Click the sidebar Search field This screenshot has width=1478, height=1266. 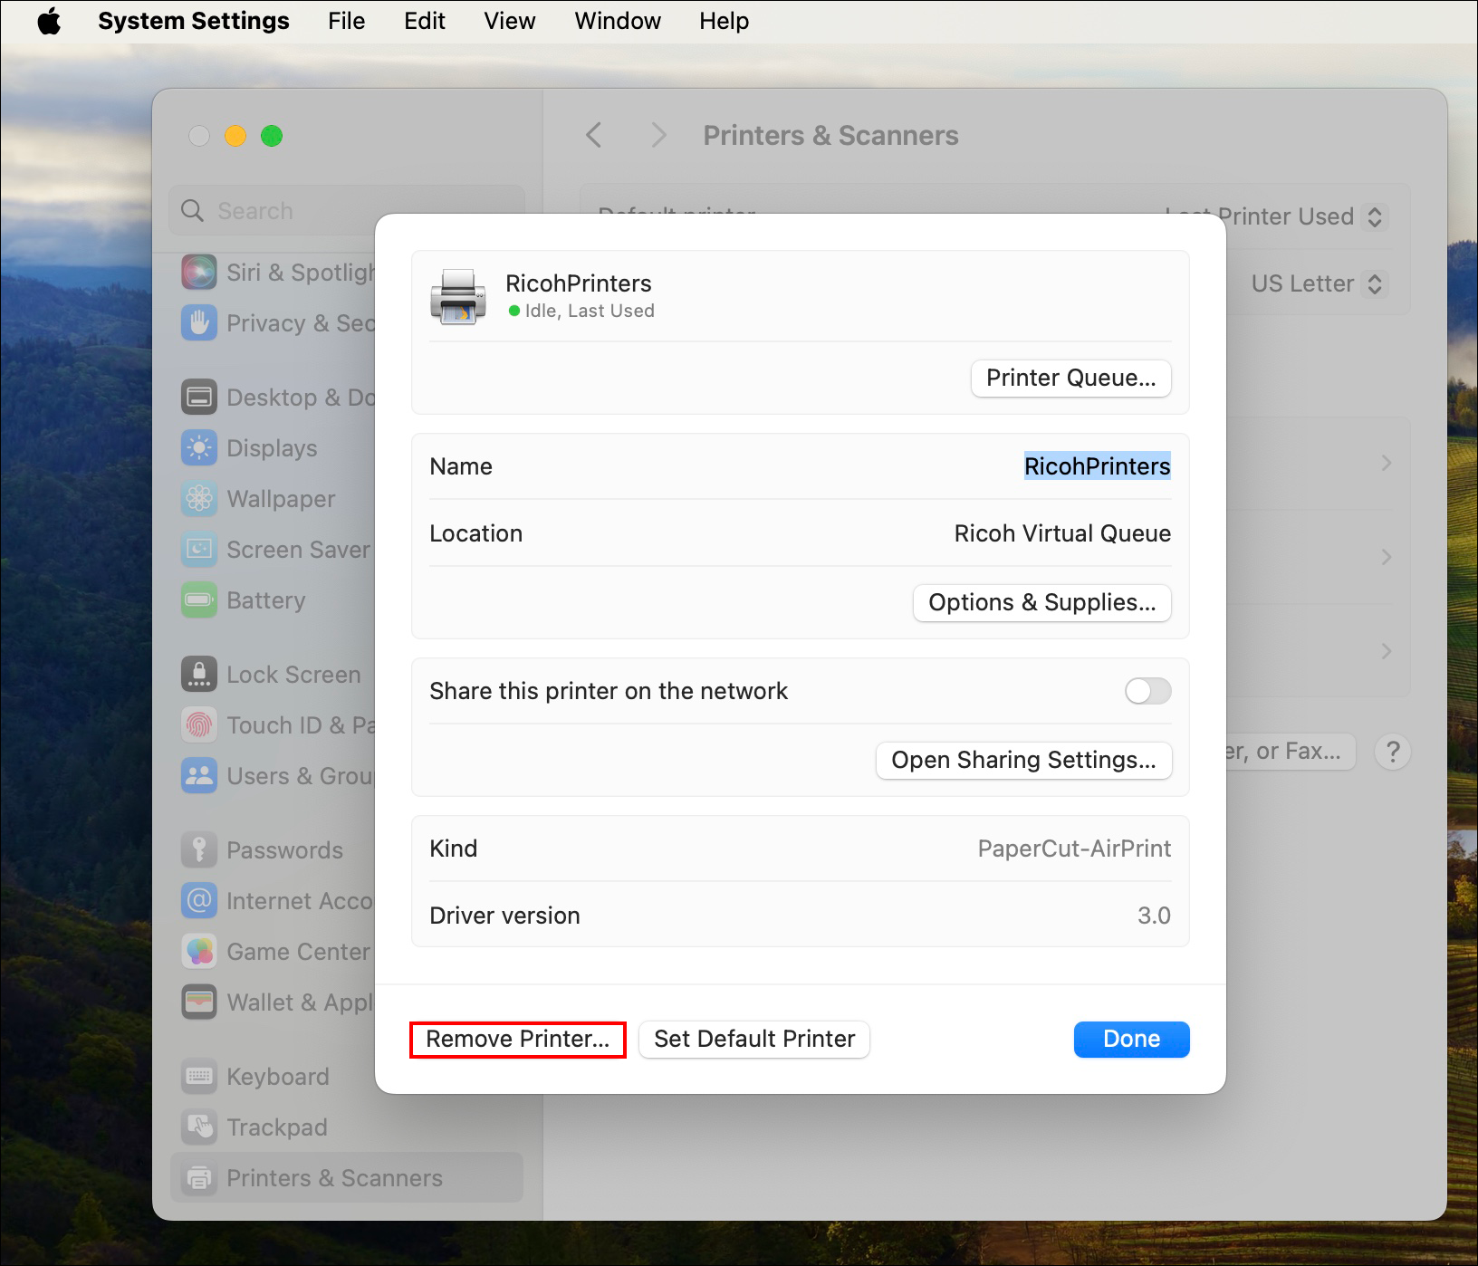tap(347, 211)
